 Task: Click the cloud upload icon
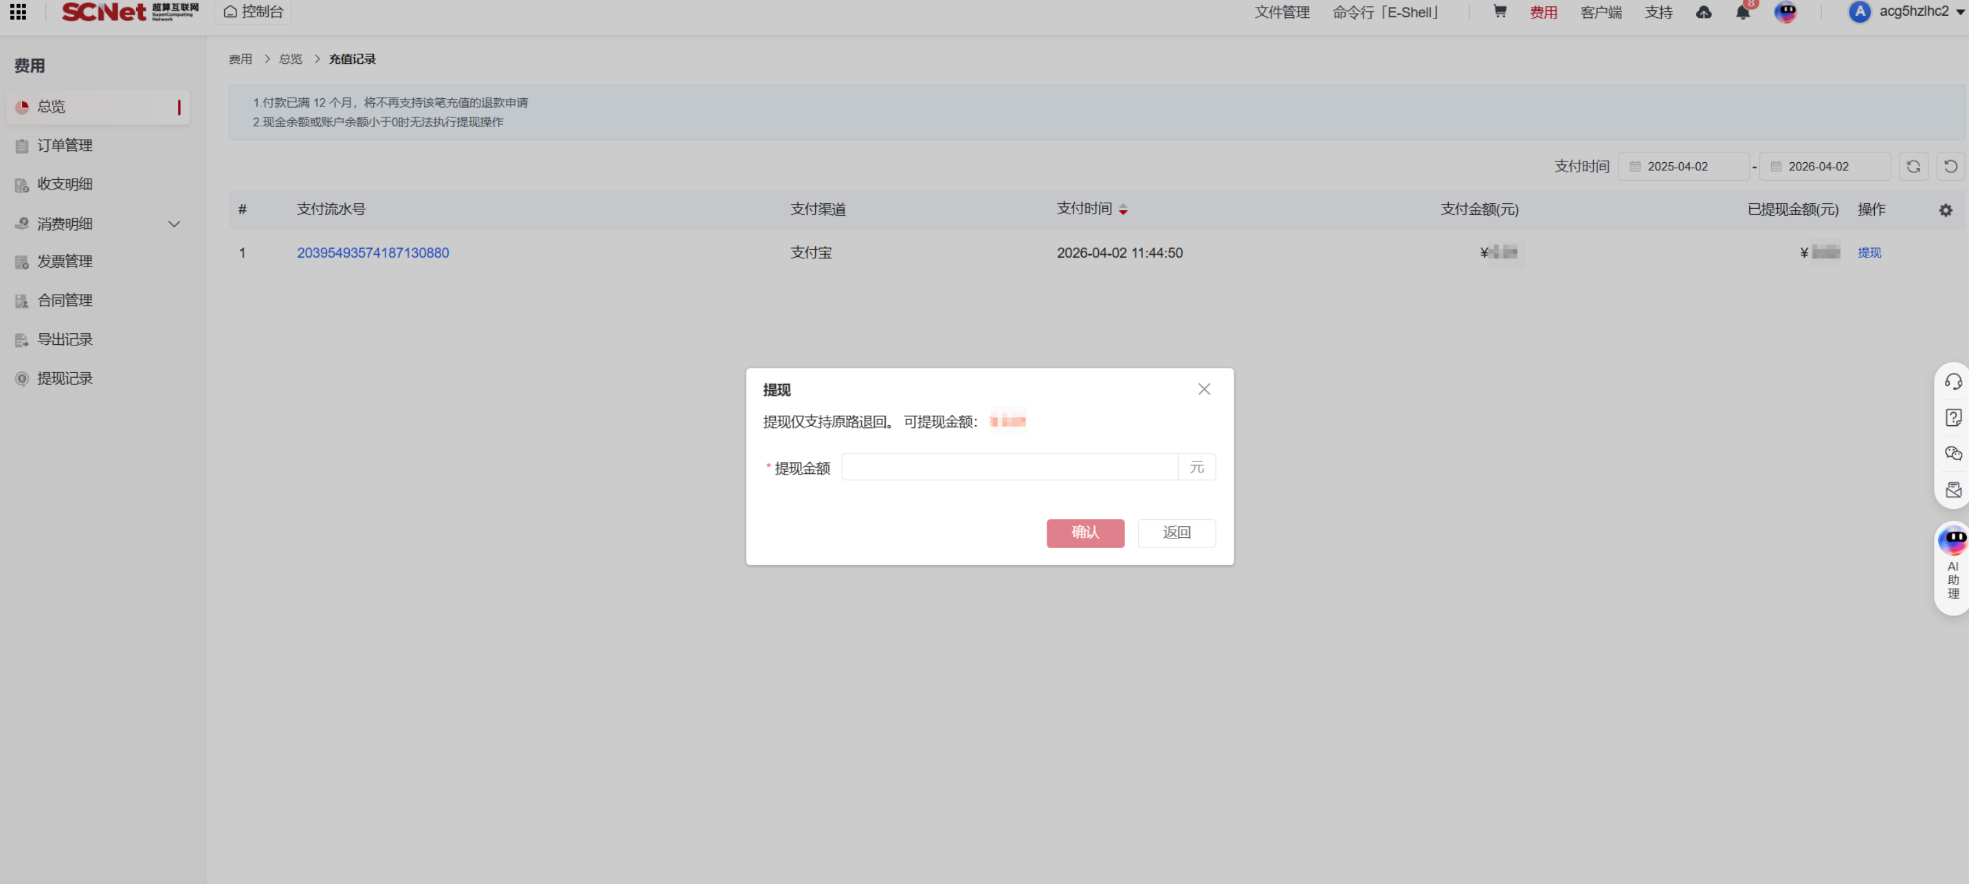coord(1703,12)
